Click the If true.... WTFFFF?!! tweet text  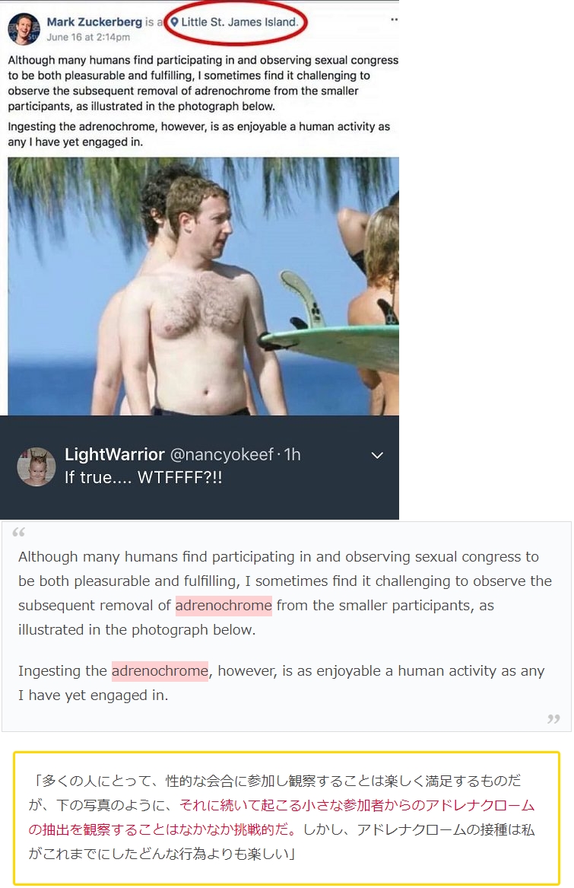pos(143,477)
